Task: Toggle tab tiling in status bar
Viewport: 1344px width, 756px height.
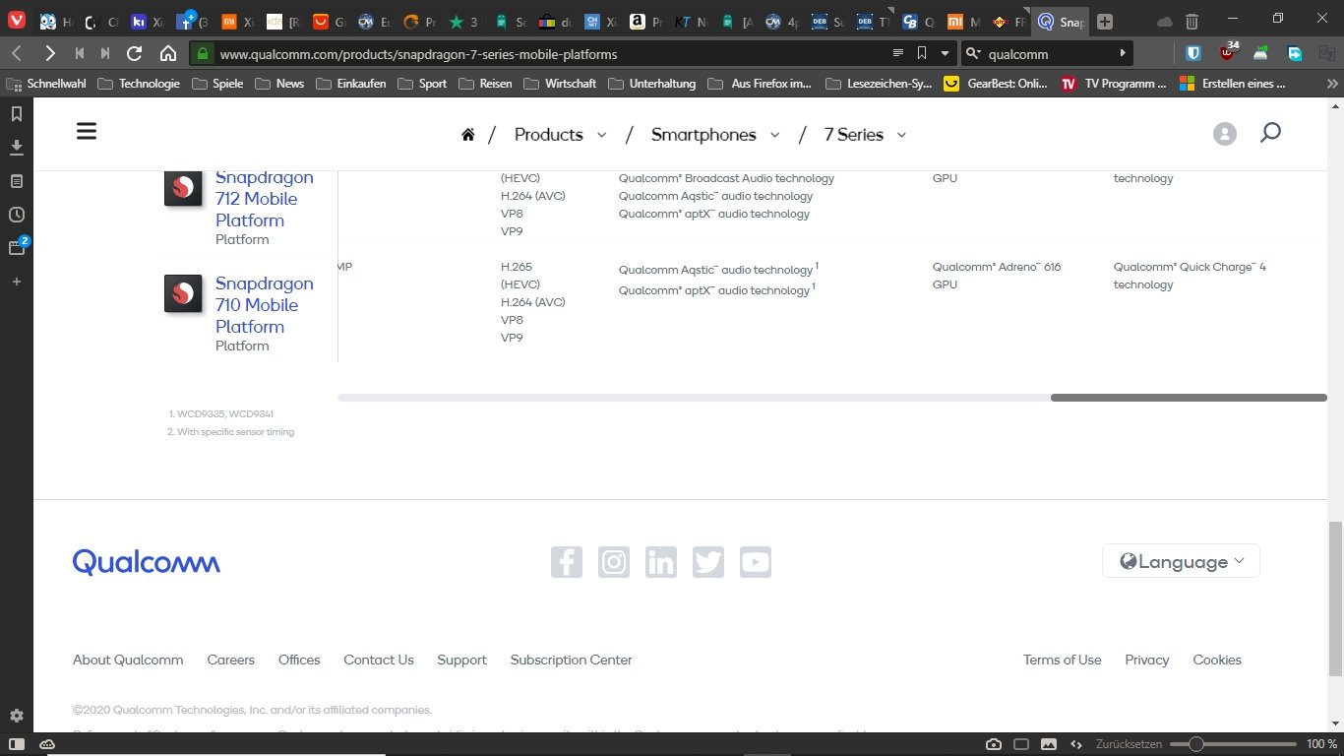Action: (1021, 744)
